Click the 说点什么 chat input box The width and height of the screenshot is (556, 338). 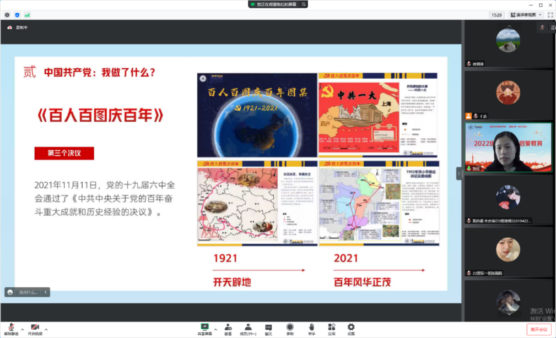28,292
